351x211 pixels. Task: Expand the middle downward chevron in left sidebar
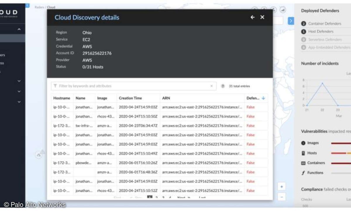point(19,91)
